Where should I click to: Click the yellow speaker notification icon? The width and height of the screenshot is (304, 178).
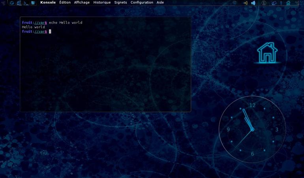[246, 3]
